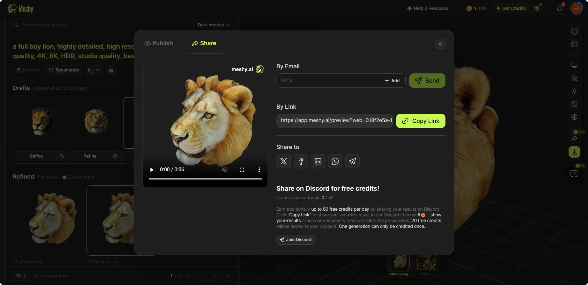The image size is (588, 285).
Task: Share the model on LinkedIn
Action: click(318, 161)
